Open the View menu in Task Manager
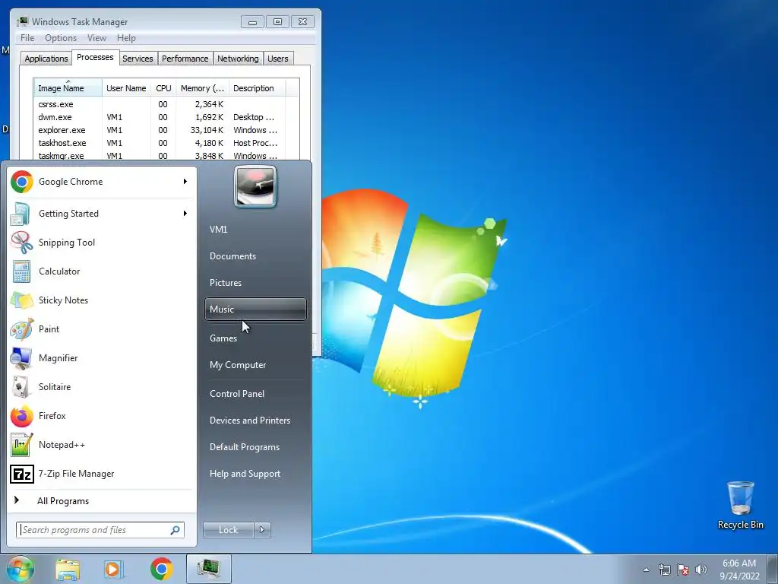This screenshot has width=778, height=584. click(x=96, y=38)
